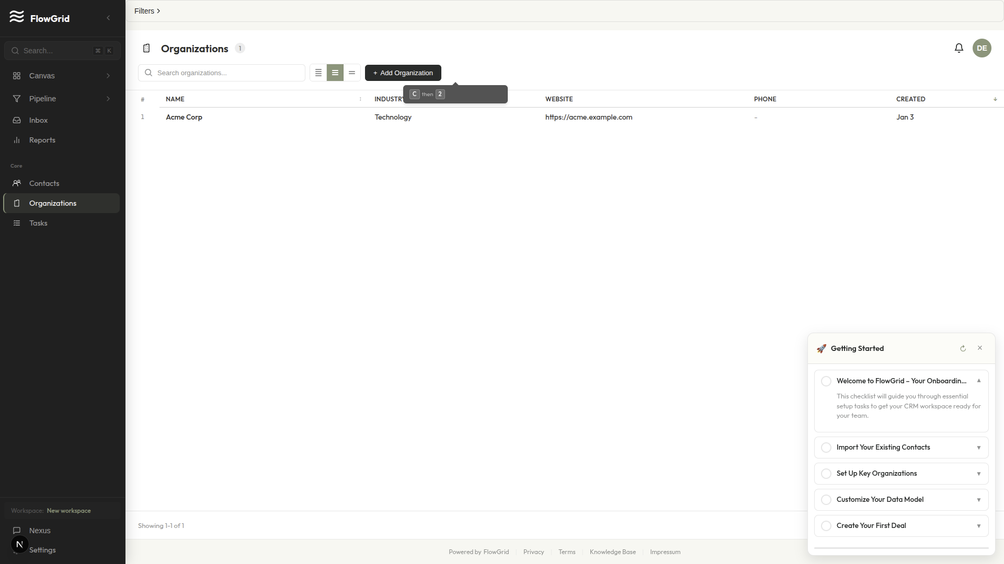Collapse the sidebar with the chevron

point(108,18)
